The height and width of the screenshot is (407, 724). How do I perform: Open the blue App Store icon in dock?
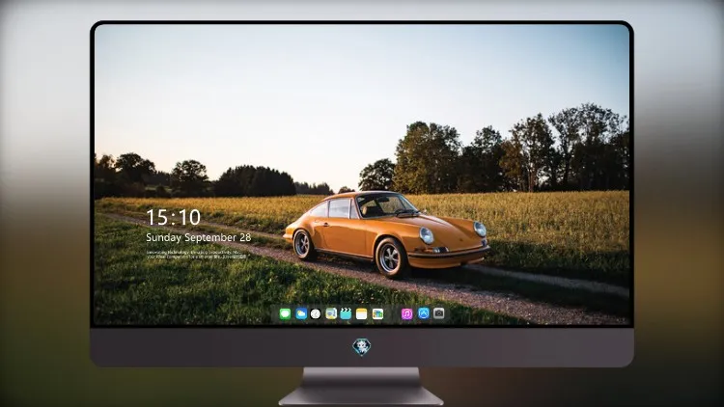[x=424, y=313]
